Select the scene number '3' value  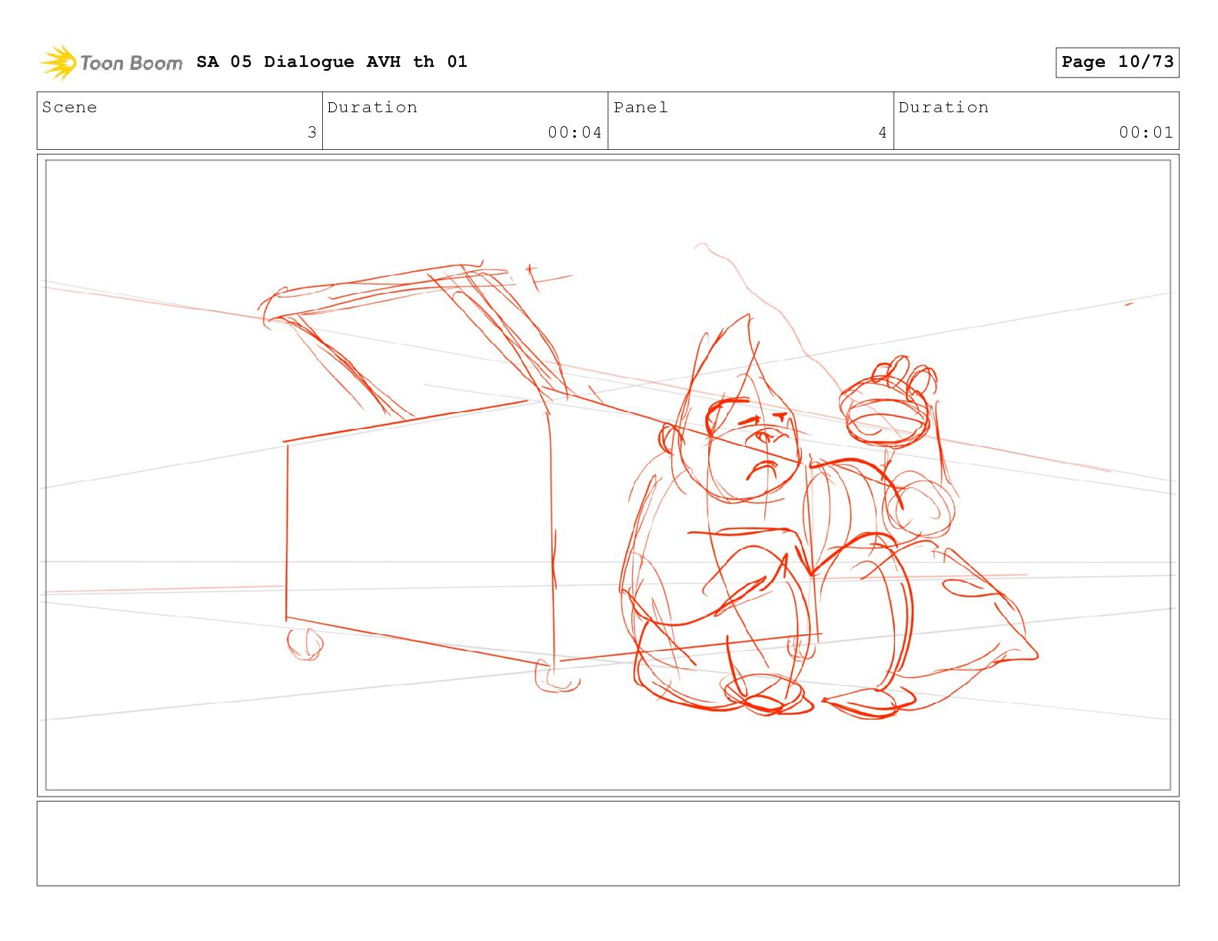click(311, 132)
